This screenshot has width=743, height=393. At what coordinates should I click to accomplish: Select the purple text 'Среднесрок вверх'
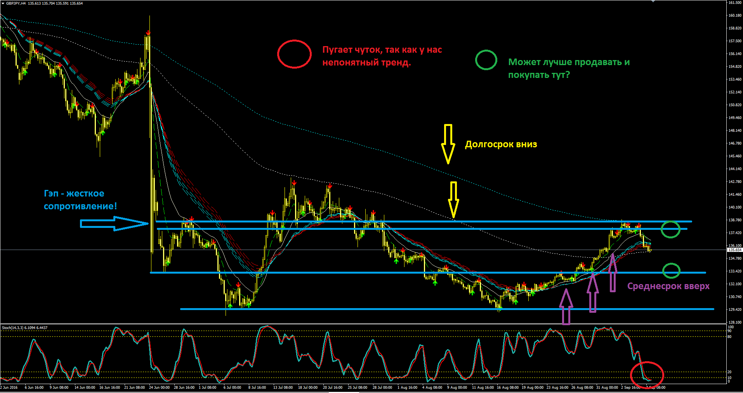(668, 286)
